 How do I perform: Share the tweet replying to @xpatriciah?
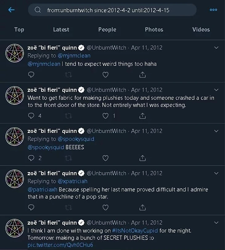142,207
